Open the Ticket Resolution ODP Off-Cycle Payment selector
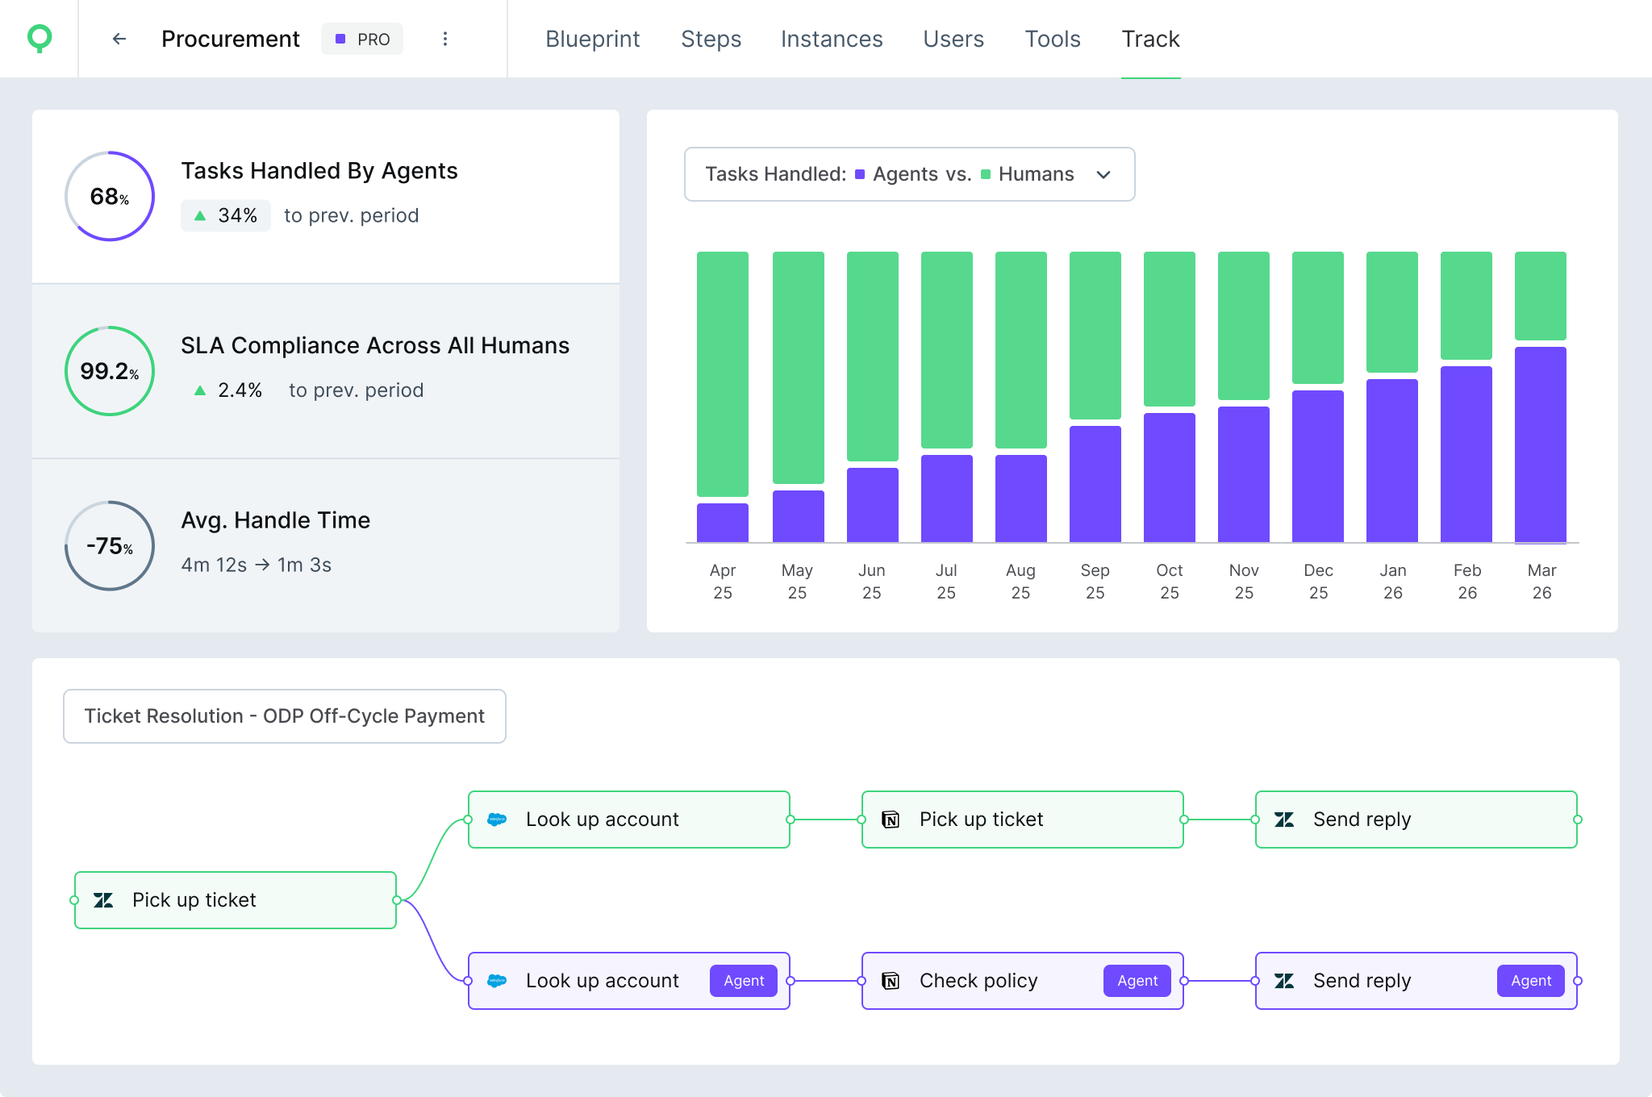1652x1097 pixels. click(x=284, y=715)
